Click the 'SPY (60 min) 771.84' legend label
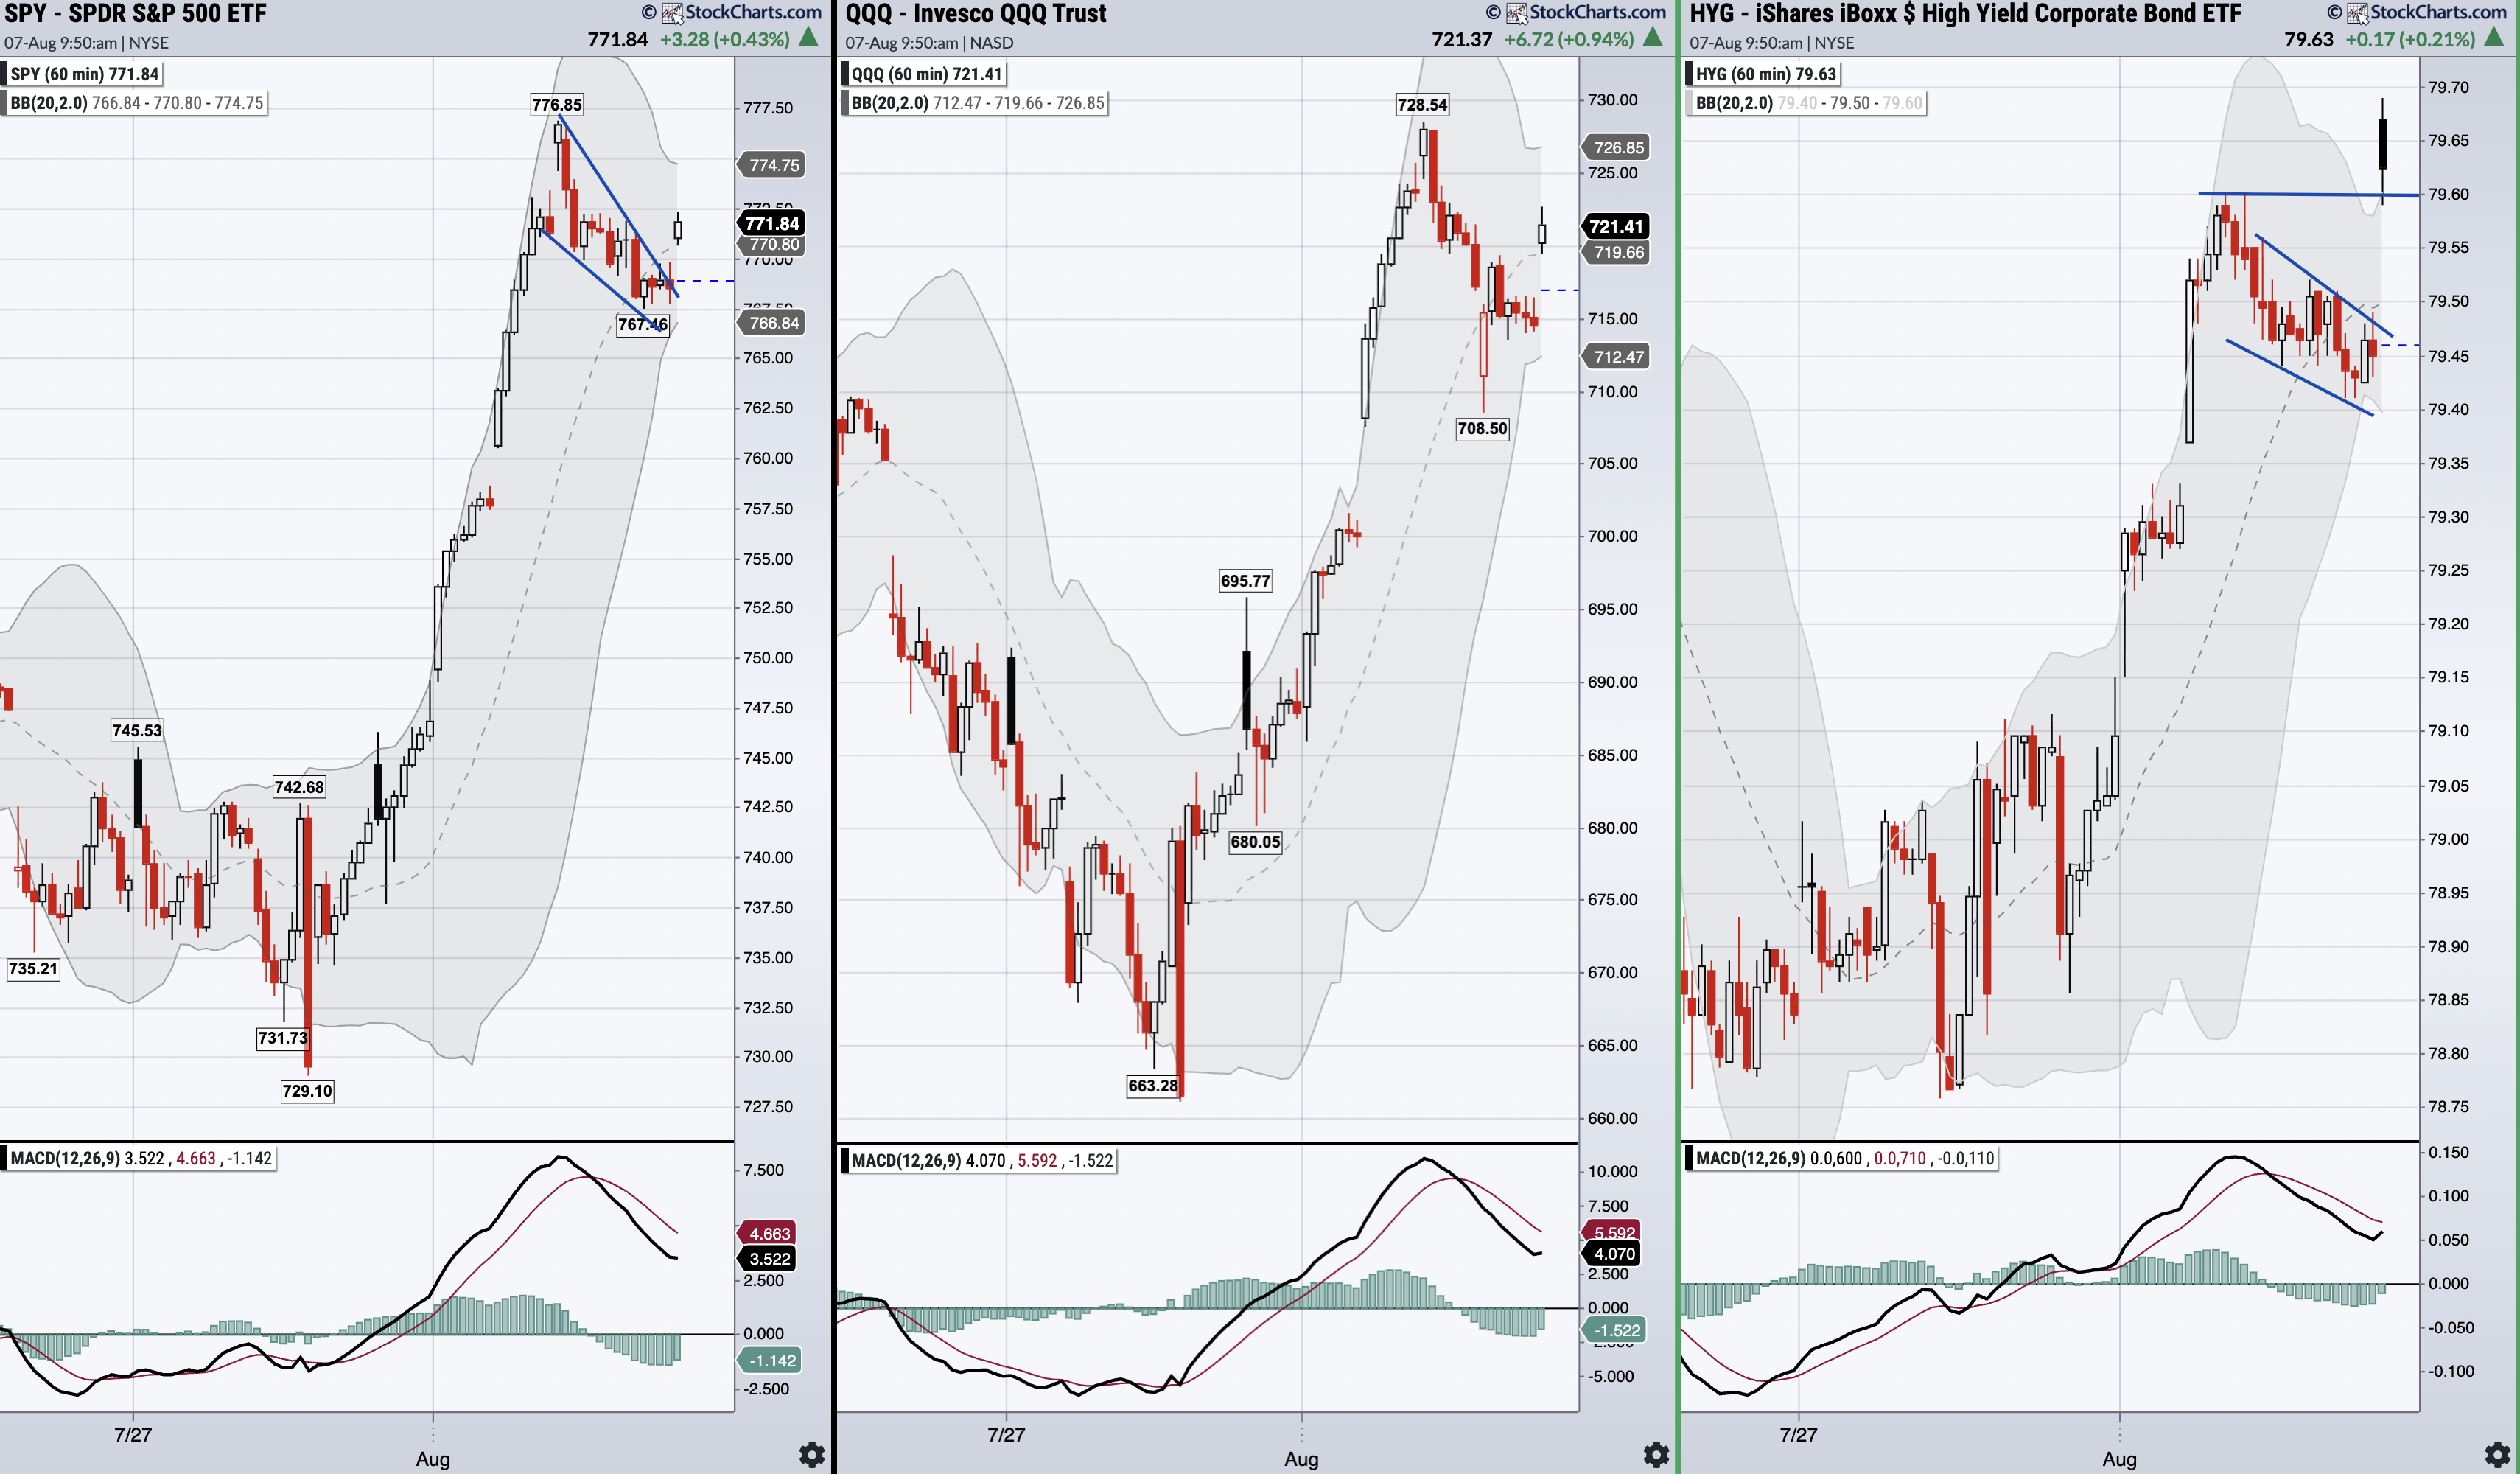The image size is (2520, 1474). coord(82,74)
